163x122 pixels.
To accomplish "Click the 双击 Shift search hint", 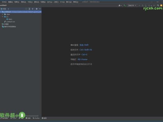I will (84, 45).
